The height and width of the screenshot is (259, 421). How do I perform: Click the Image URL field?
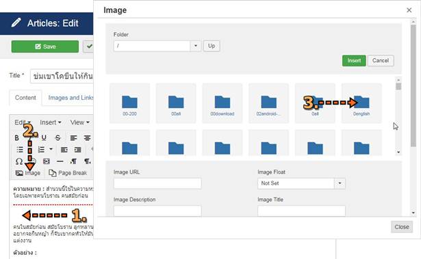coord(157,183)
